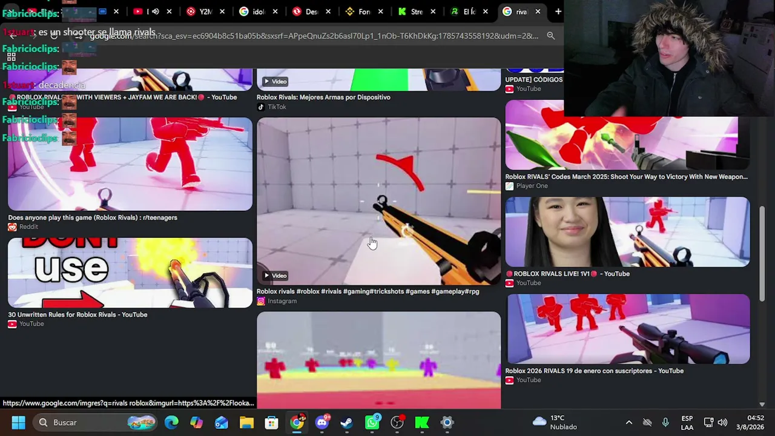Open the clock and date flyout

(x=751, y=422)
